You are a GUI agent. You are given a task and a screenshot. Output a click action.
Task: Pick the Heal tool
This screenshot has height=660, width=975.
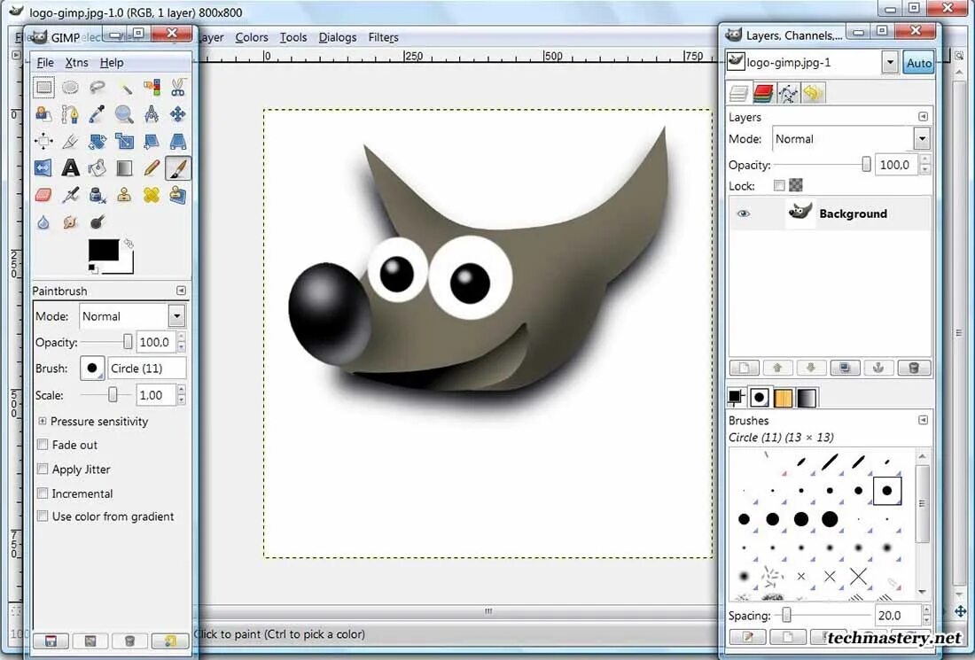point(151,195)
